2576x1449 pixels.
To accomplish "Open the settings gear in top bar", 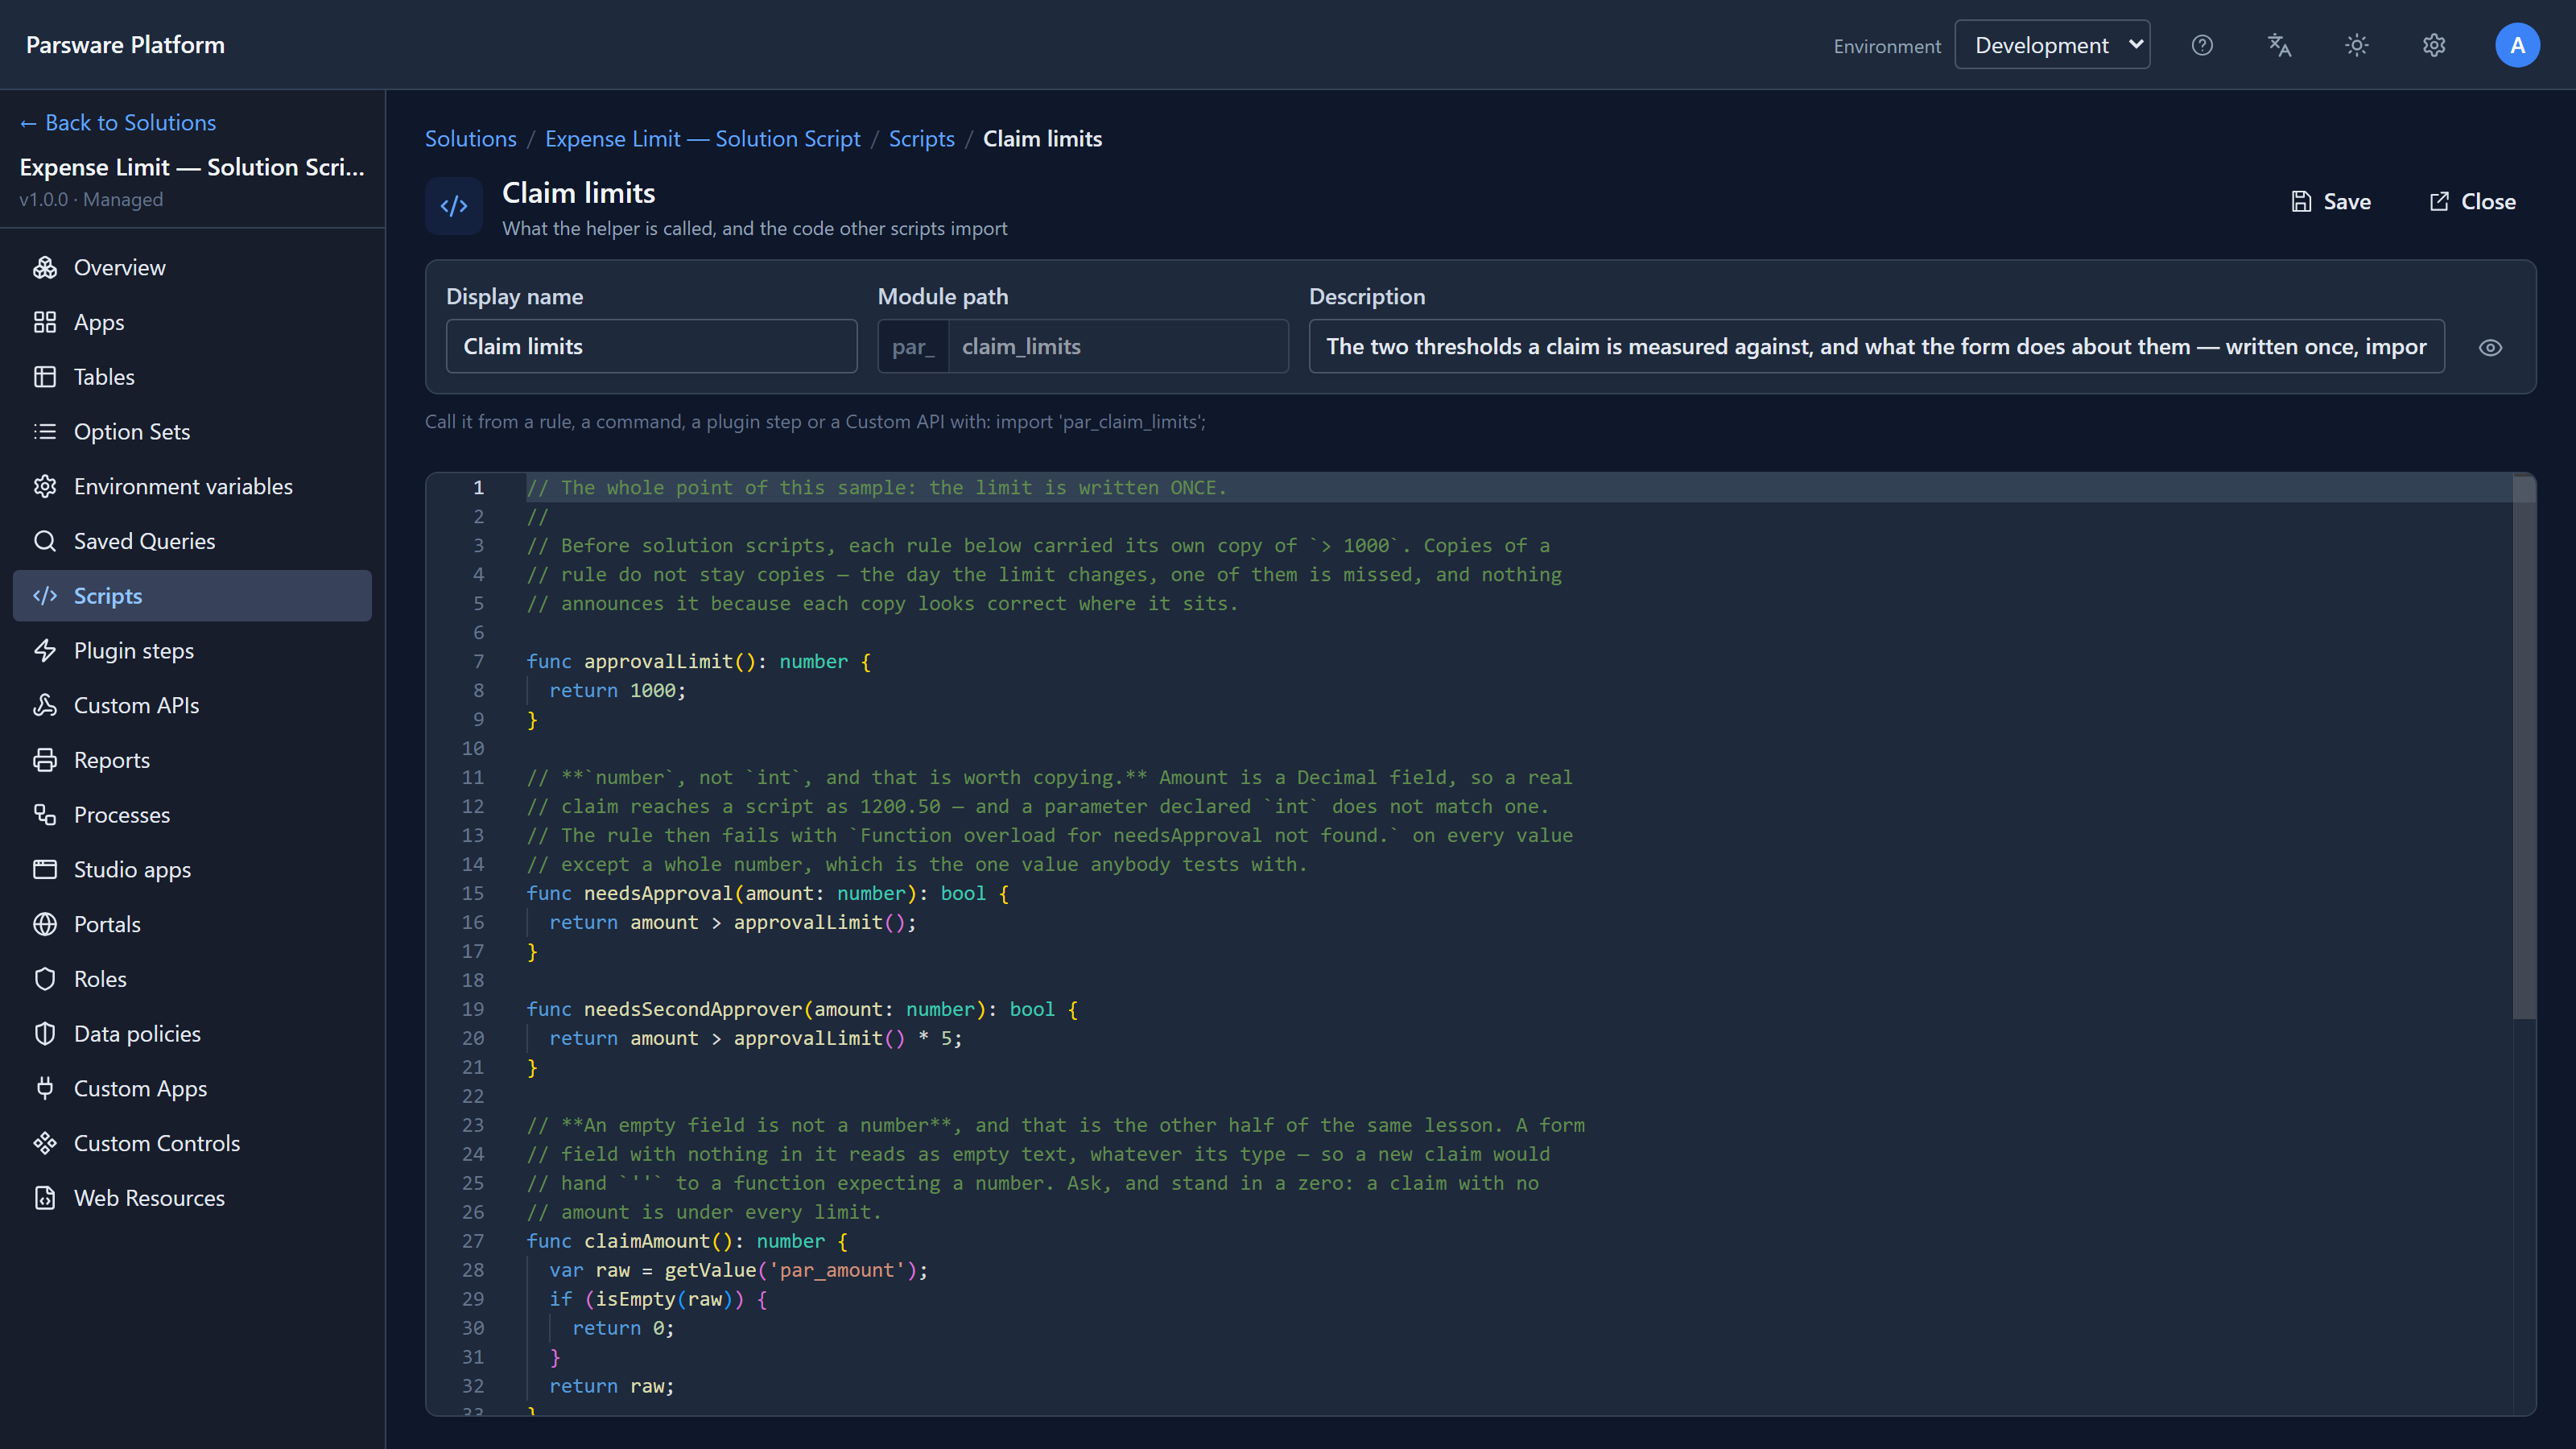I will 2434,45.
